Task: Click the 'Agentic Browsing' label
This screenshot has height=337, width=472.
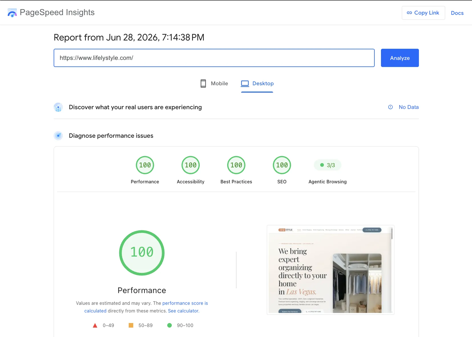Action: [328, 182]
